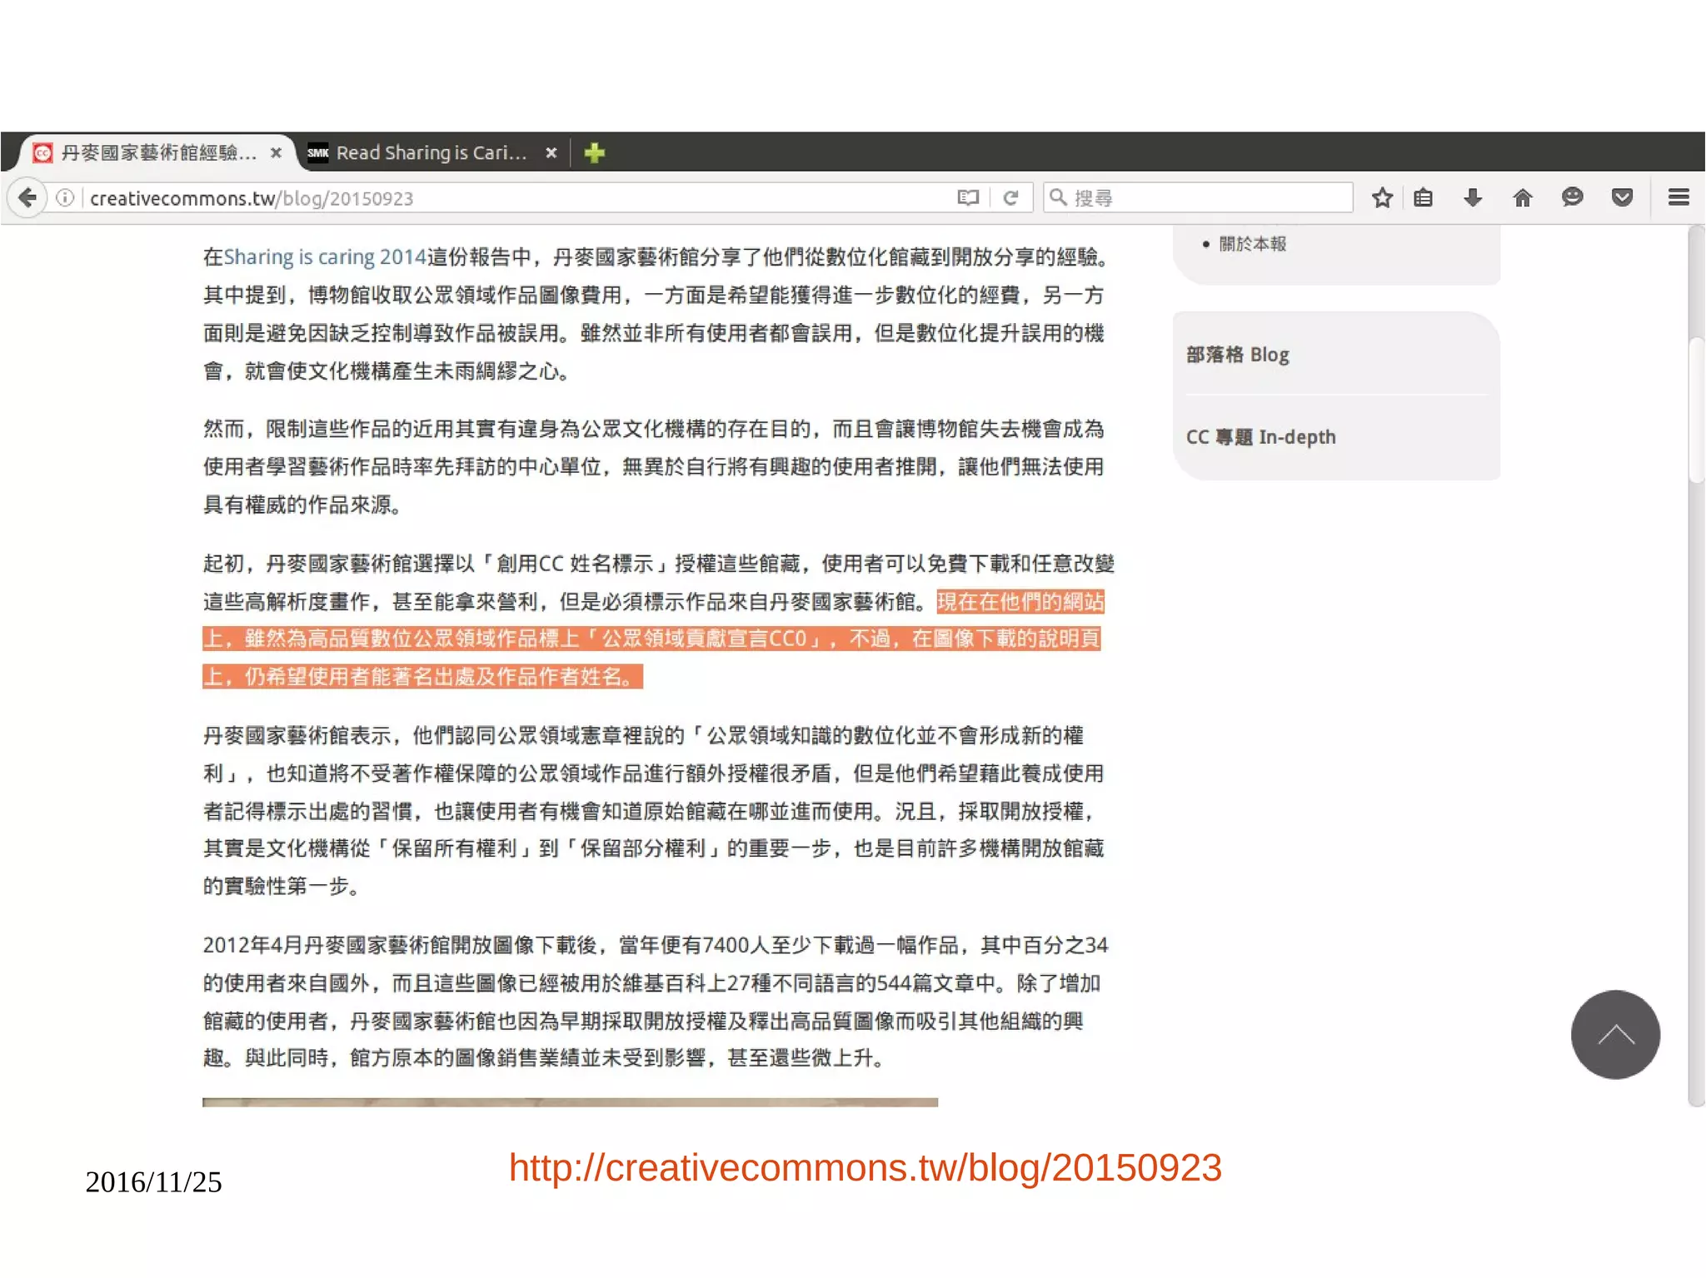The width and height of the screenshot is (1706, 1278).
Task: Click the Pocket save icon
Action: point(1621,197)
